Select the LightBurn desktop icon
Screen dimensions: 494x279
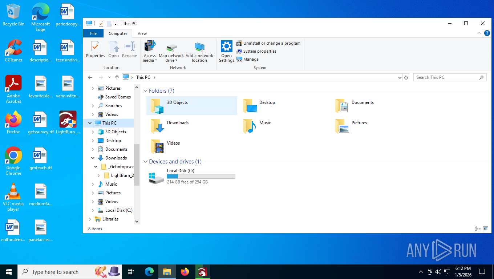(68, 123)
